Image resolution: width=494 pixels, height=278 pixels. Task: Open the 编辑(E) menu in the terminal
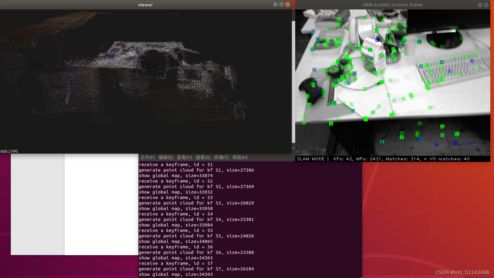click(x=166, y=157)
